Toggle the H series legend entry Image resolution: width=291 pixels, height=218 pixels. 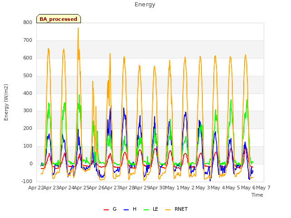coord(130,209)
